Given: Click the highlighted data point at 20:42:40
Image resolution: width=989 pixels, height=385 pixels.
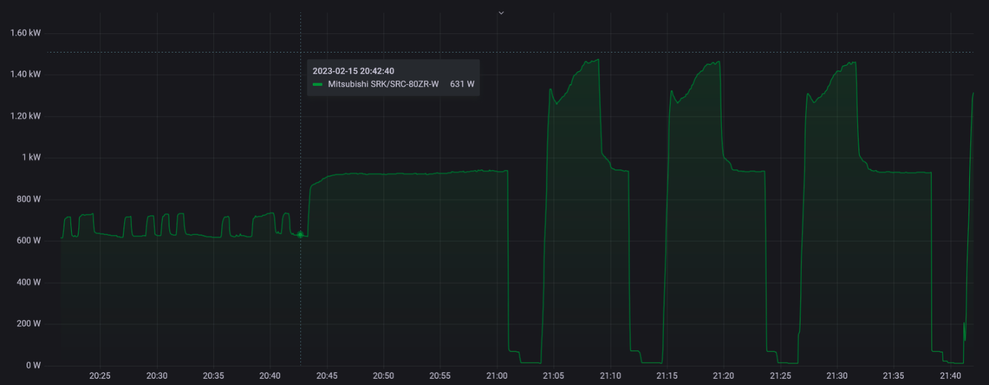Looking at the screenshot, I should [300, 235].
